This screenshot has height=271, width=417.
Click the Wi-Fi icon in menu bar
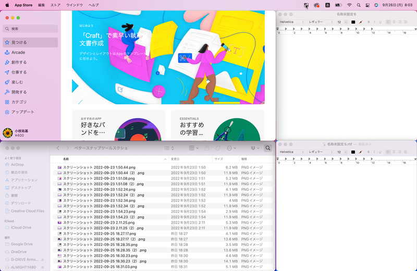[x=349, y=5]
